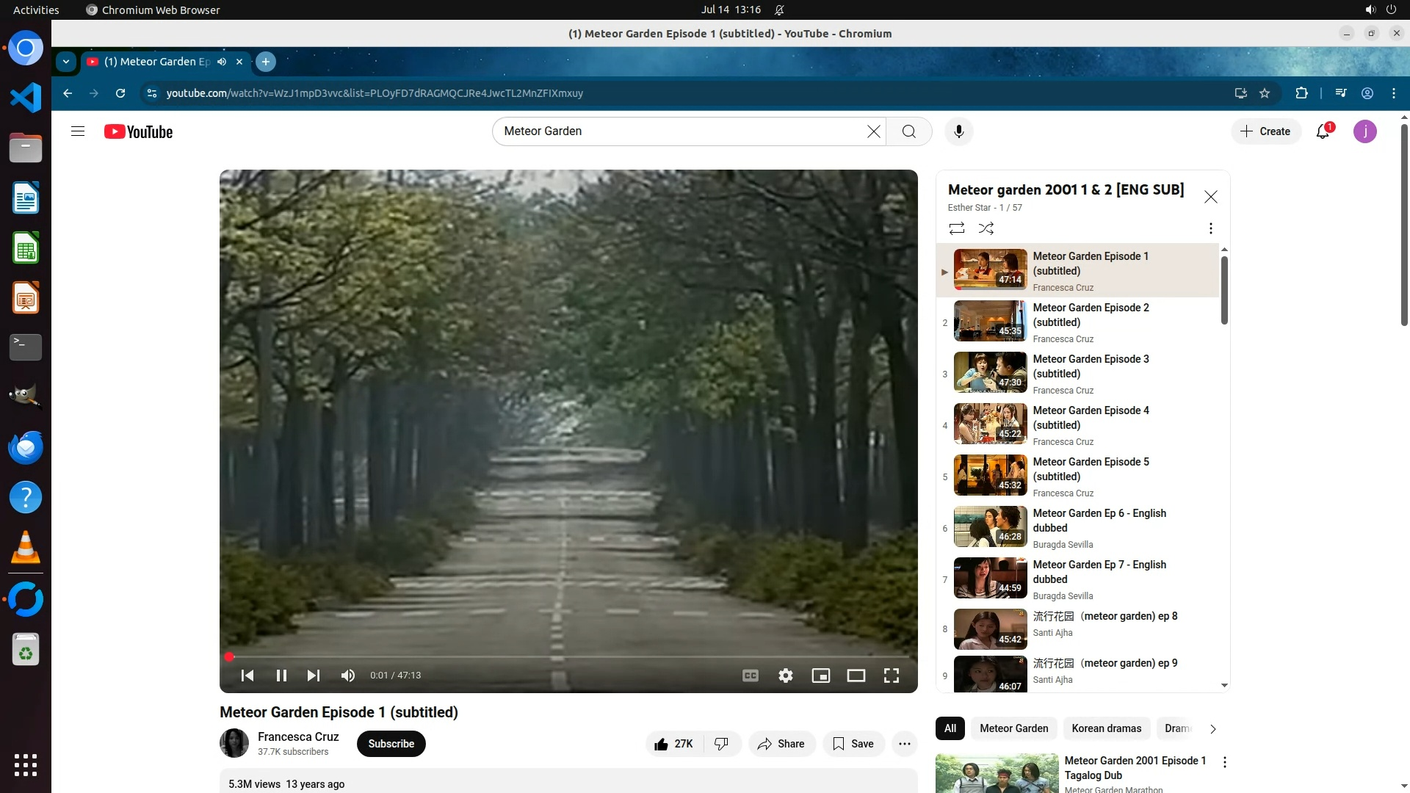The image size is (1410, 793).
Task: Click the video progress bar
Action: pyautogui.click(x=569, y=656)
